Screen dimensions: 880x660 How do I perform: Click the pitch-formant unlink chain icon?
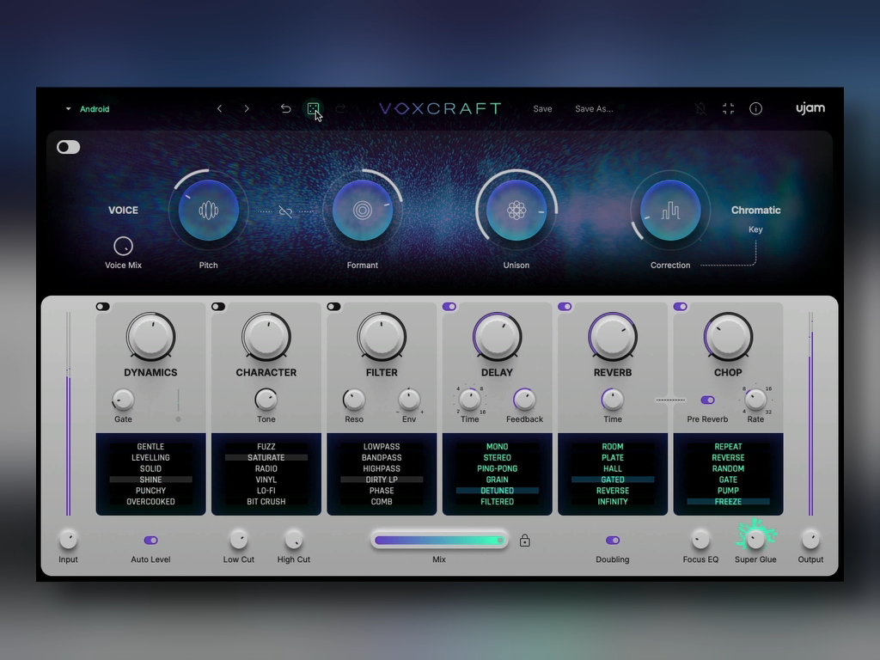click(285, 211)
